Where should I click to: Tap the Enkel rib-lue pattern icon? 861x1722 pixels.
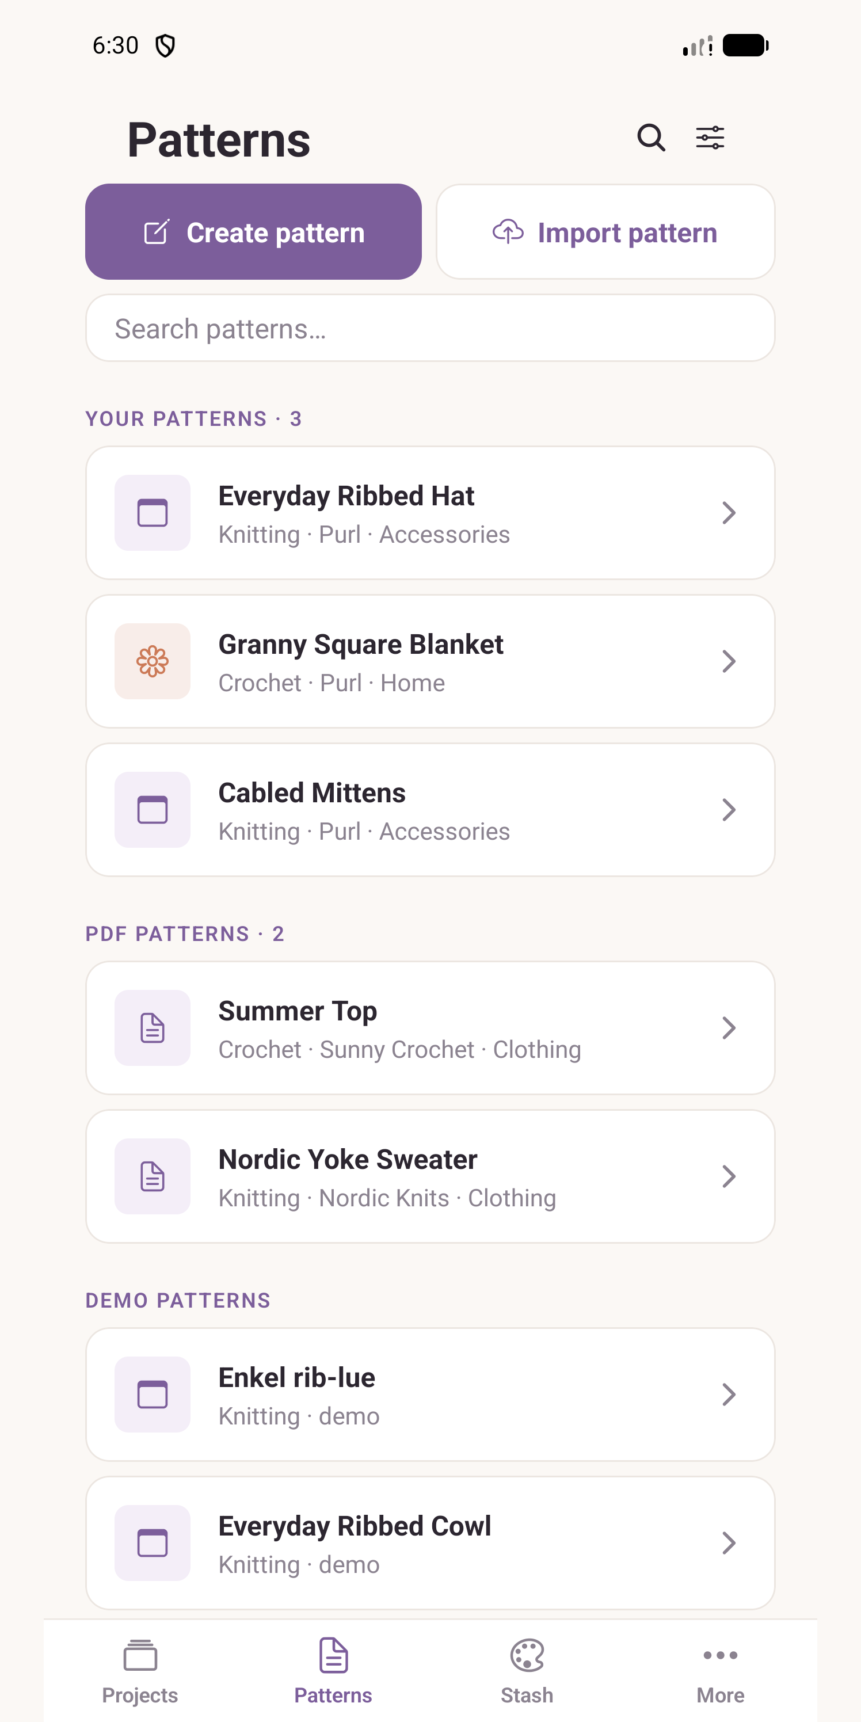pyautogui.click(x=153, y=1394)
